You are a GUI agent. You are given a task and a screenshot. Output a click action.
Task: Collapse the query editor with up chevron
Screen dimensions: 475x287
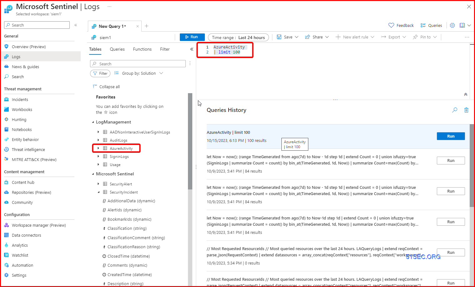tap(466, 94)
